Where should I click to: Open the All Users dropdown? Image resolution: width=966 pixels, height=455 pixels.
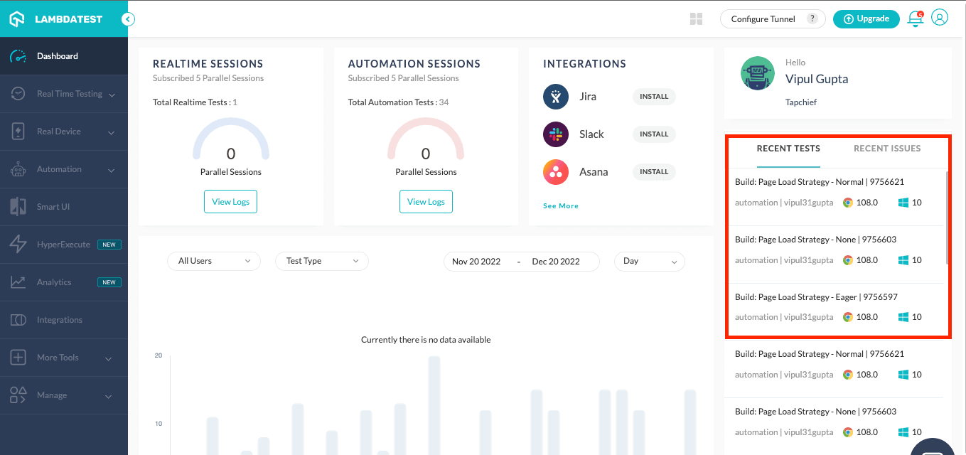[x=214, y=261]
